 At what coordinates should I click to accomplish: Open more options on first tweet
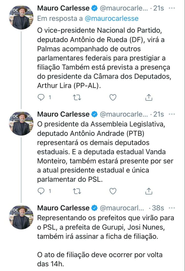pos(172,8)
